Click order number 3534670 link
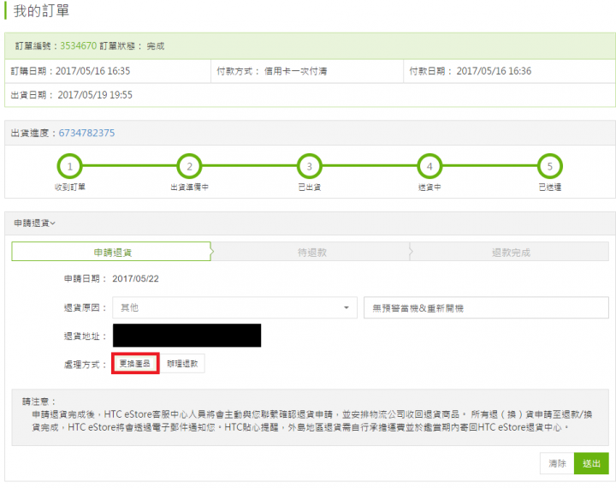The width and height of the screenshot is (616, 488). click(x=78, y=46)
